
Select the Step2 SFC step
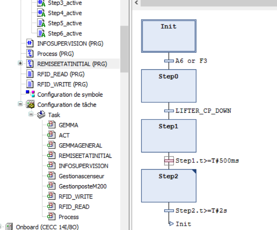coord(168,186)
